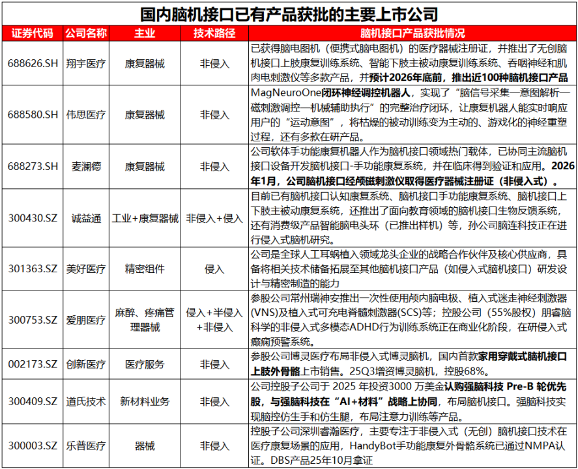Select the 伟思医疗 company name cell
The width and height of the screenshot is (578, 469).
[x=85, y=115]
